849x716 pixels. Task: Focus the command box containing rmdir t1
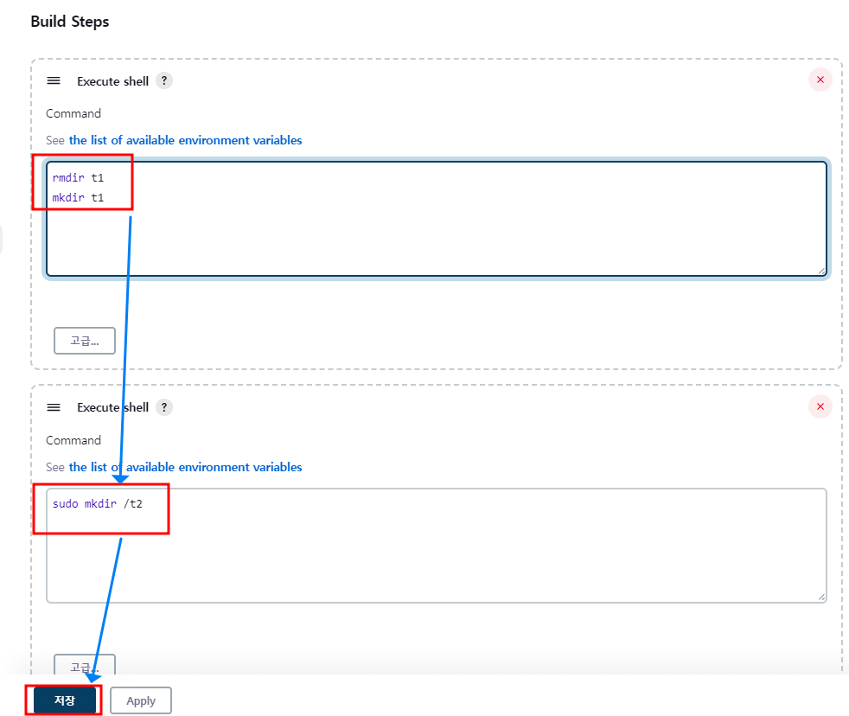click(437, 219)
